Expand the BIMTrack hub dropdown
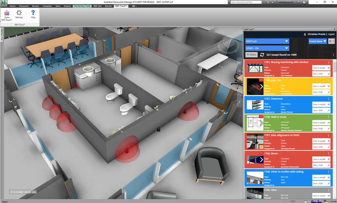This screenshot has width=337, height=203. click(x=267, y=41)
